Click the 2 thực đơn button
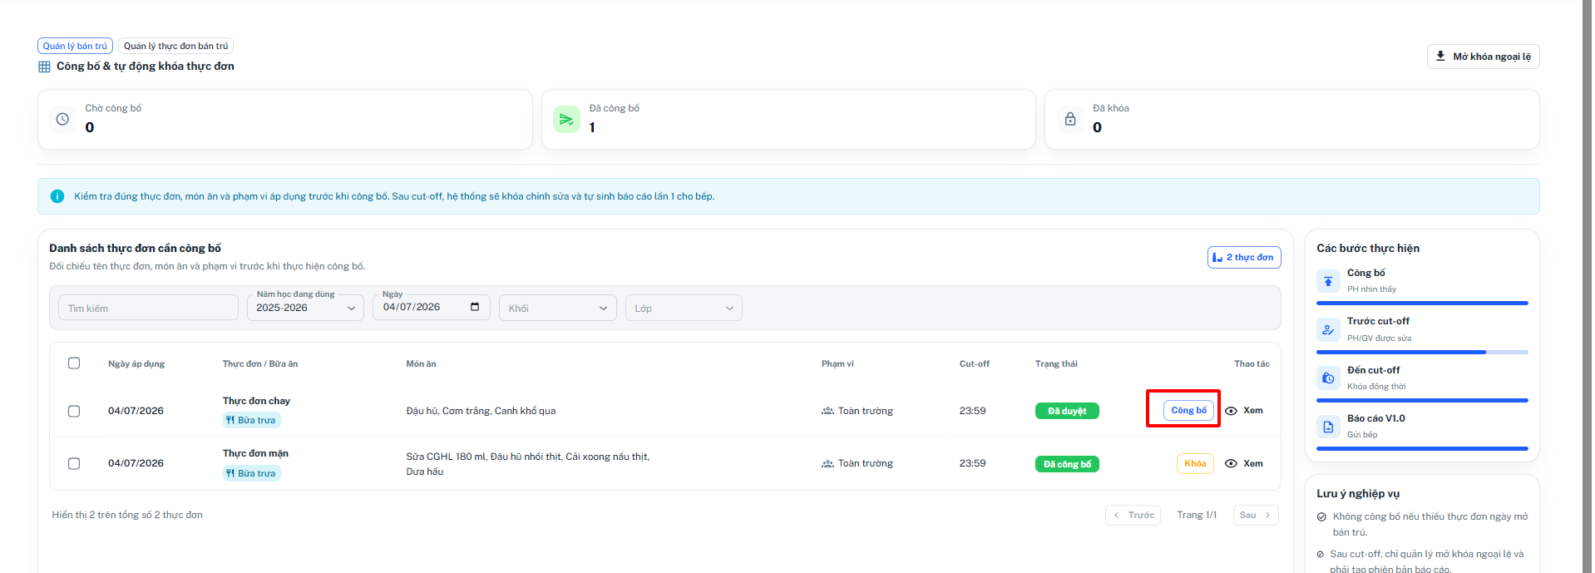1595x573 pixels. click(1244, 258)
